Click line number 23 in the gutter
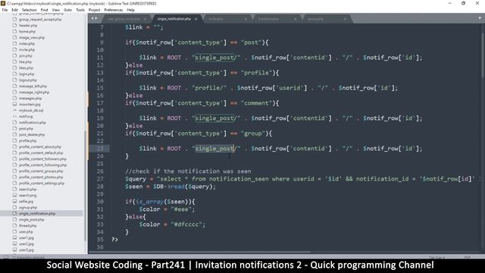 point(99,149)
